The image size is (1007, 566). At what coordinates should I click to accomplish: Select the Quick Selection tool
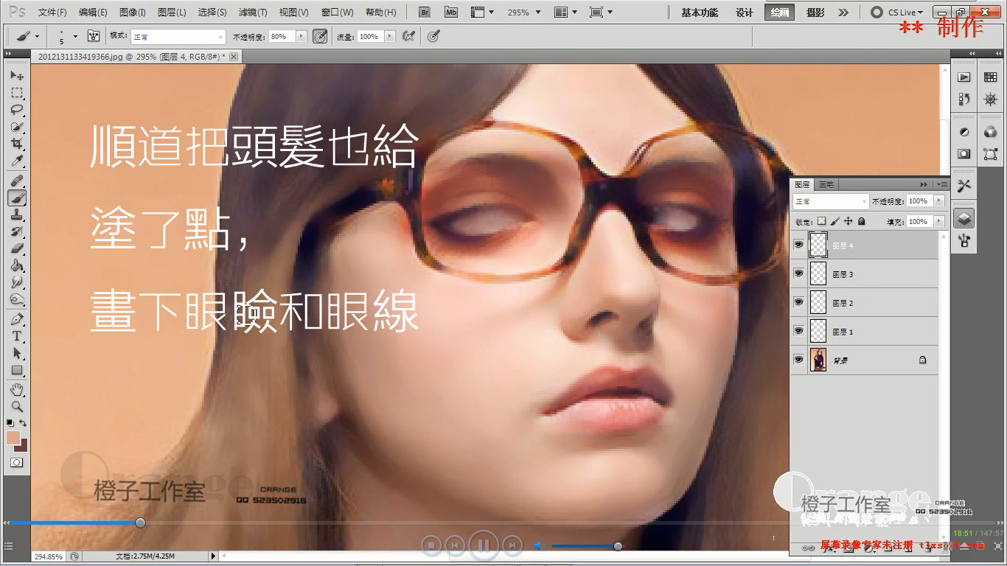tap(17, 127)
